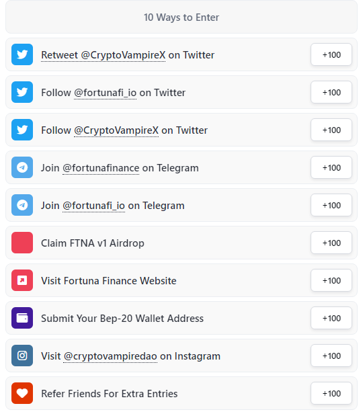Click +100 button for Follow @fortunafi_io
This screenshot has width=363, height=414.
(x=331, y=92)
